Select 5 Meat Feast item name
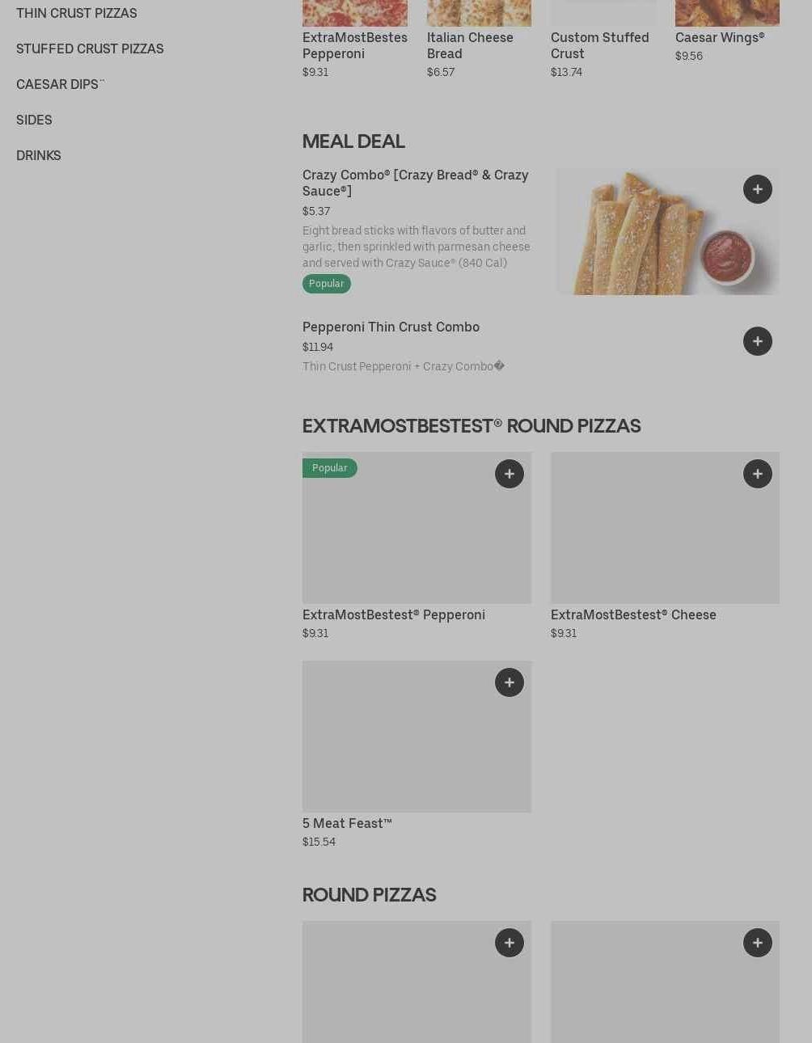 347,823
